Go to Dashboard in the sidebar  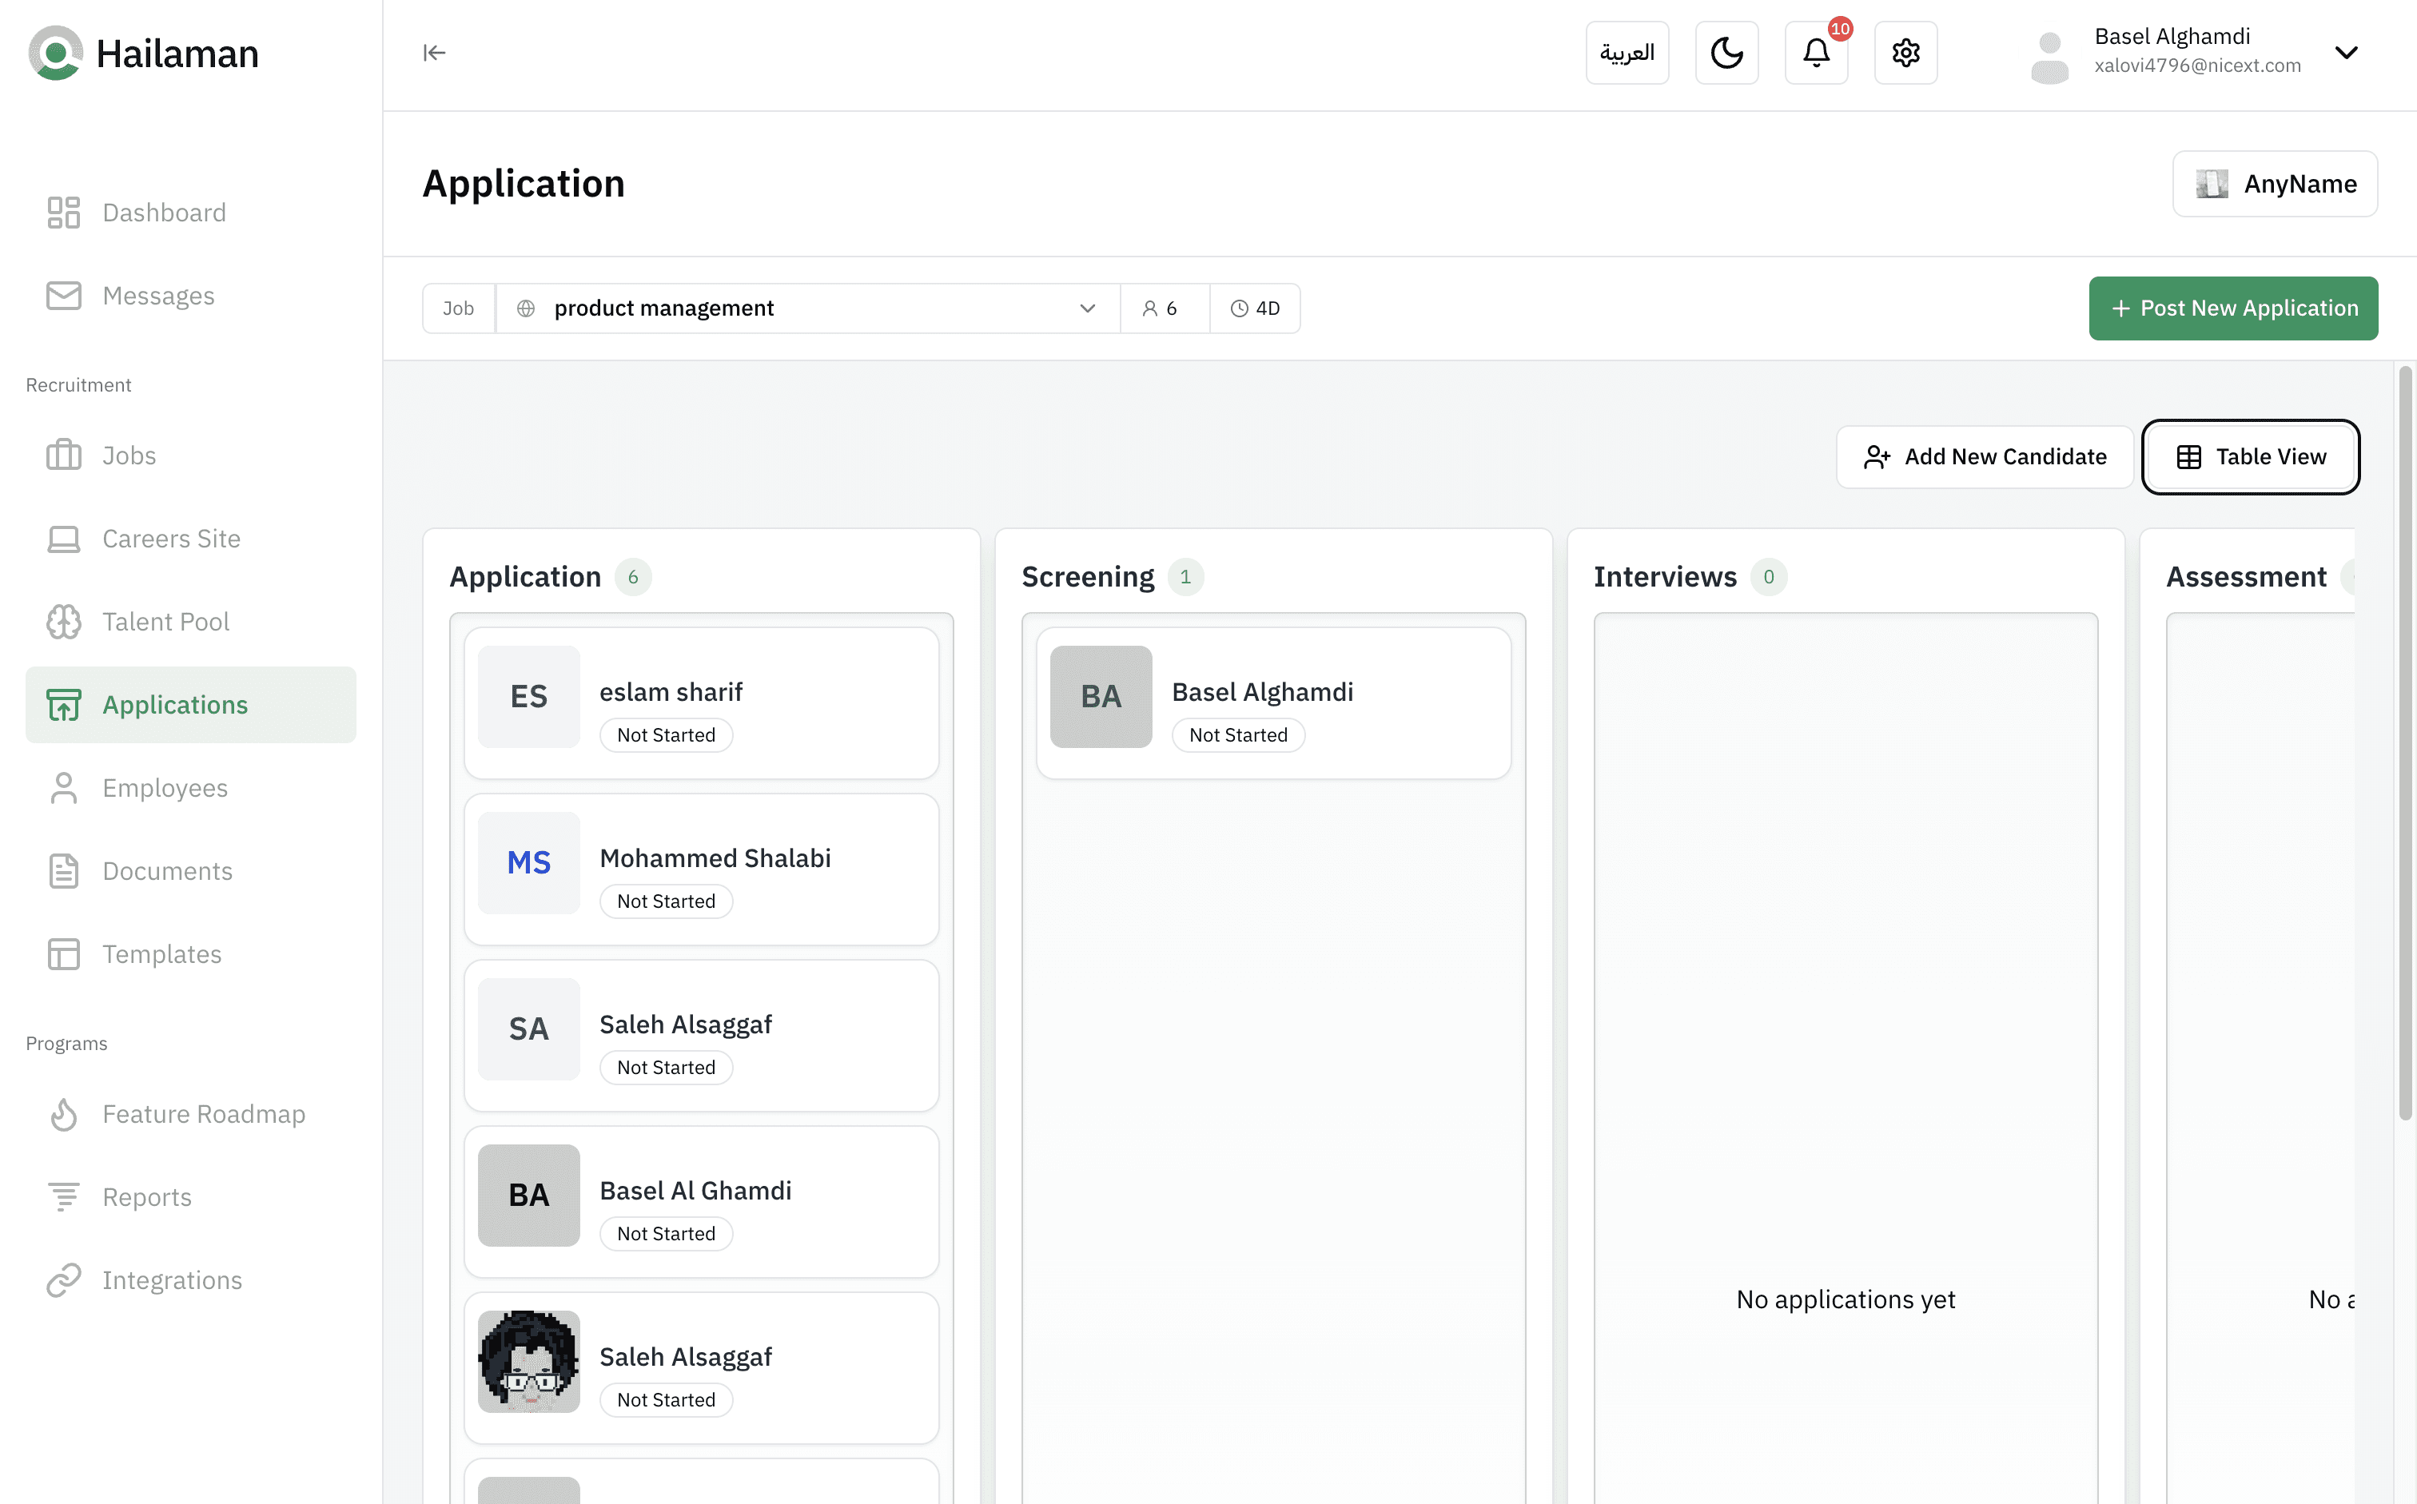click(x=164, y=213)
